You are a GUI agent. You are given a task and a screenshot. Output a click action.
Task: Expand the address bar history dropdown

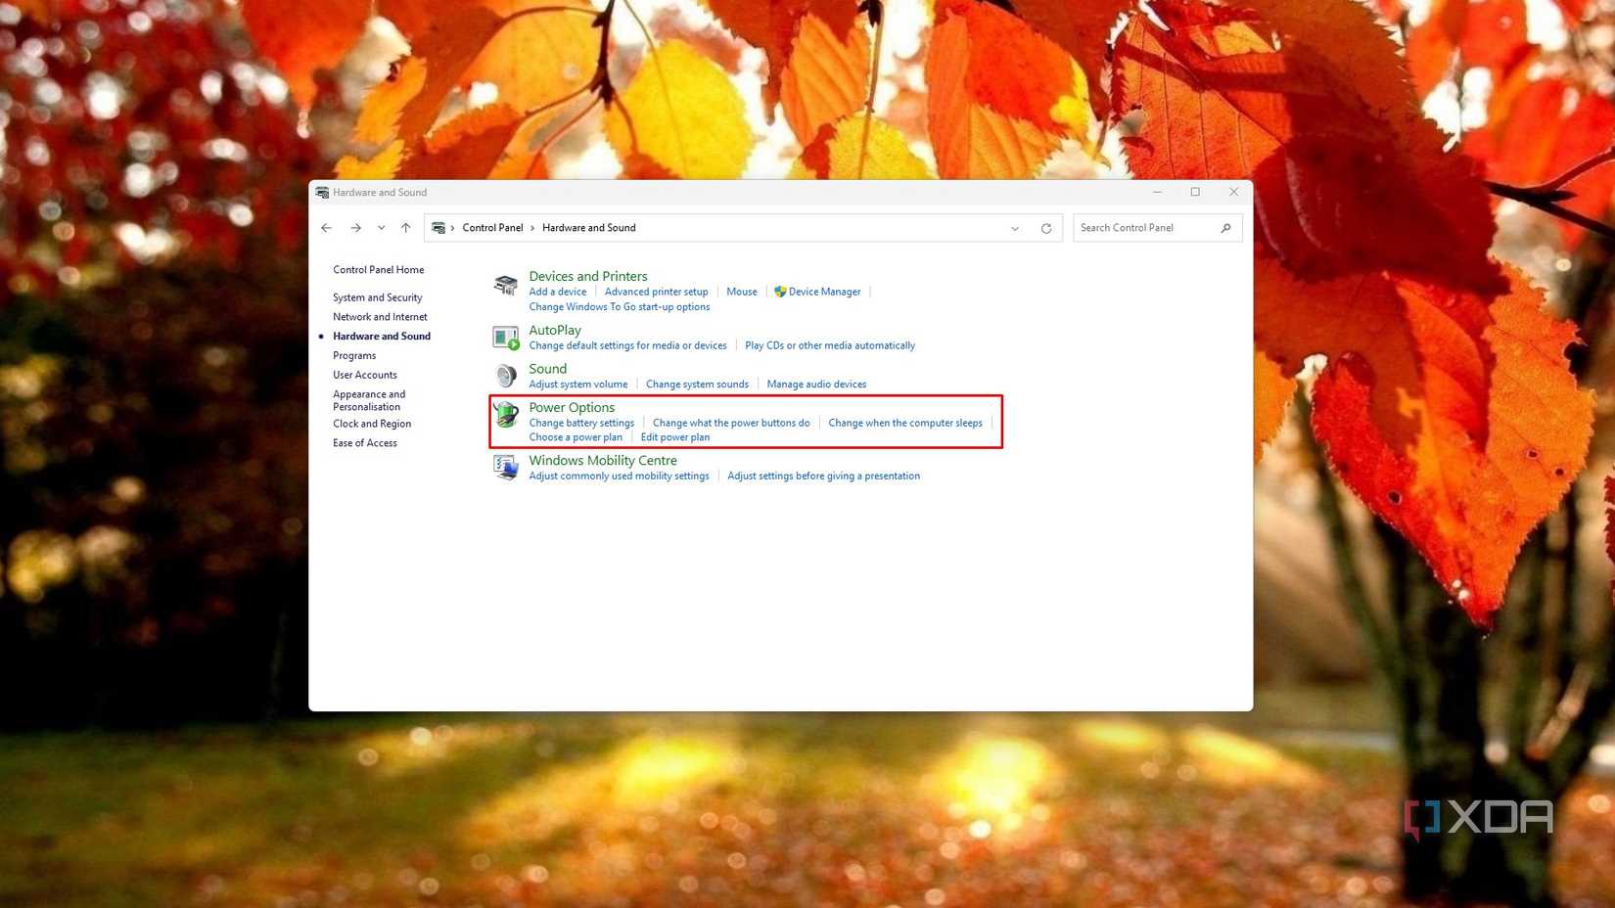click(1015, 228)
